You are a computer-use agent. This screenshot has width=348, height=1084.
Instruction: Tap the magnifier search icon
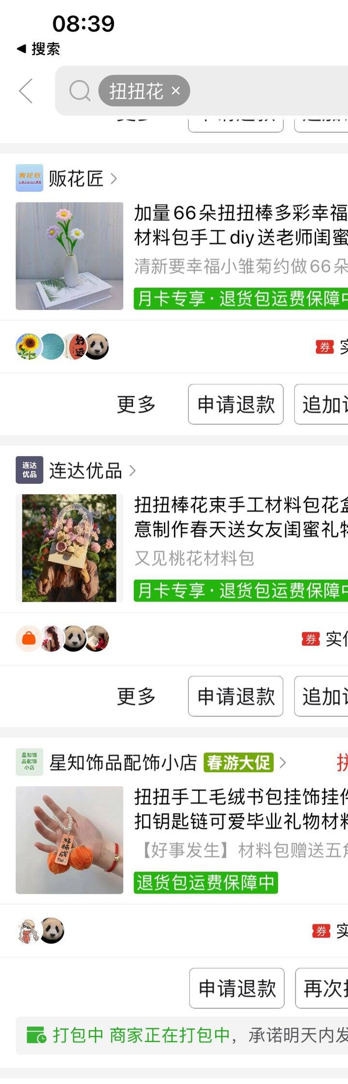[x=80, y=91]
